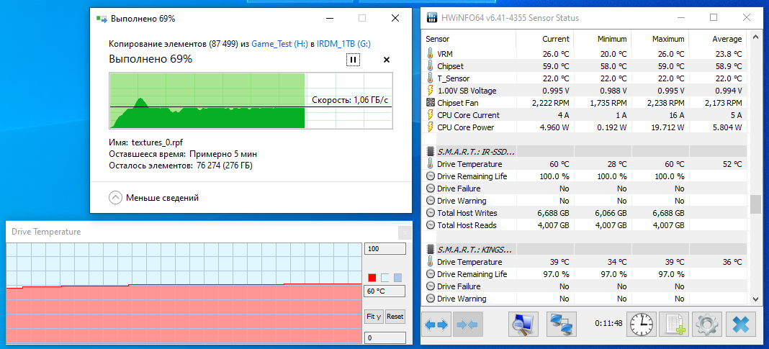The width and height of the screenshot is (769, 349).
Task: Click the Reset button in Drive Temperature graph
Action: [395, 317]
